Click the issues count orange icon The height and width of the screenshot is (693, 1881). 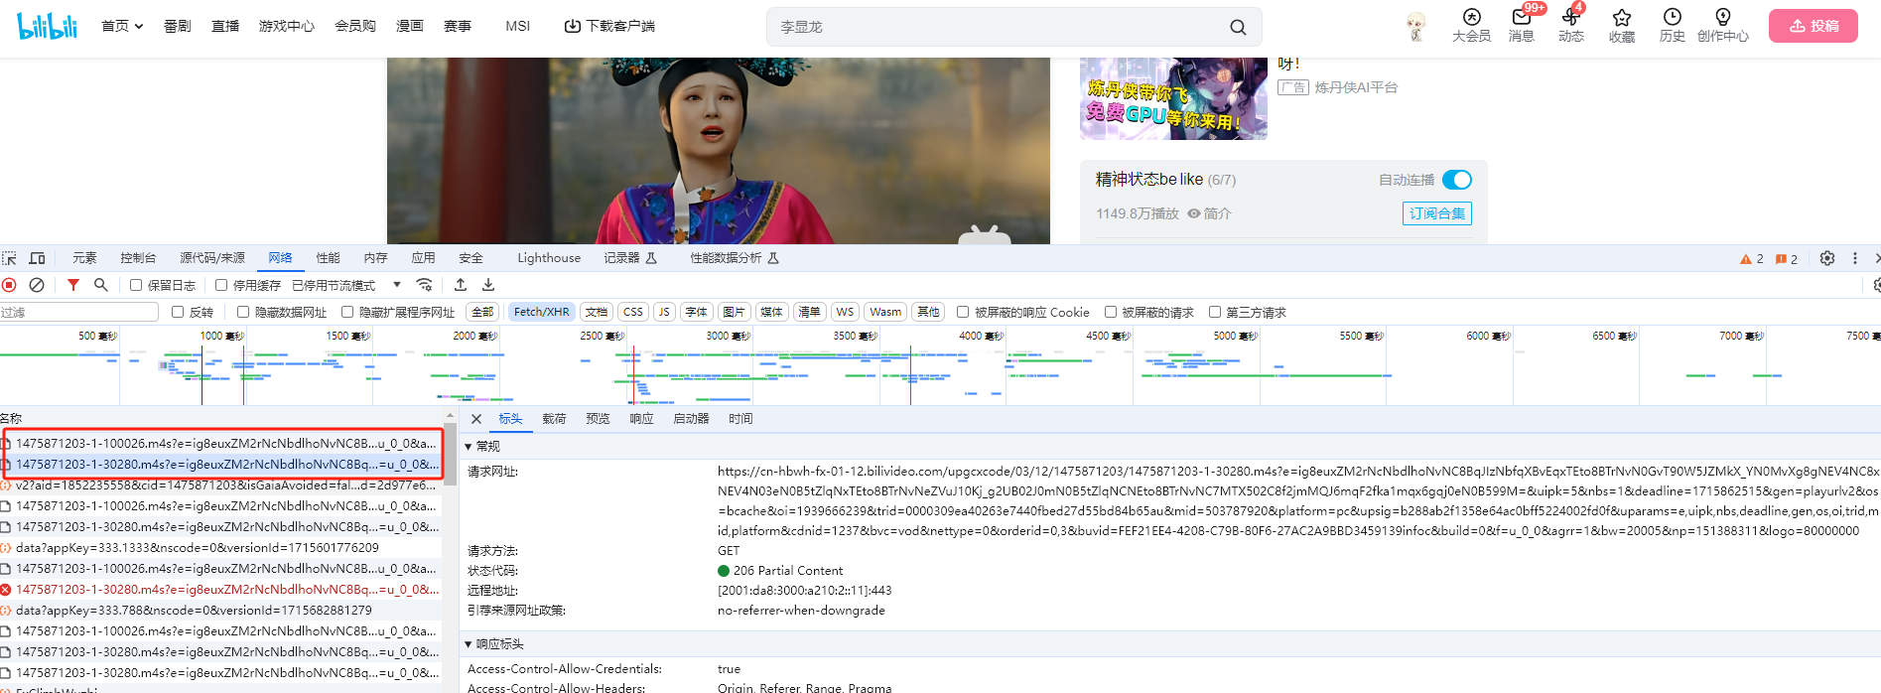[x=1781, y=259]
